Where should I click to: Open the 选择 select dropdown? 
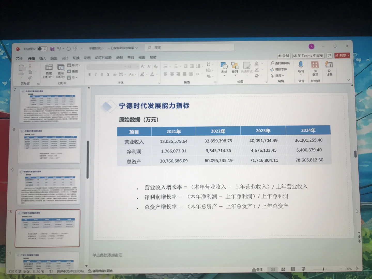277,75
